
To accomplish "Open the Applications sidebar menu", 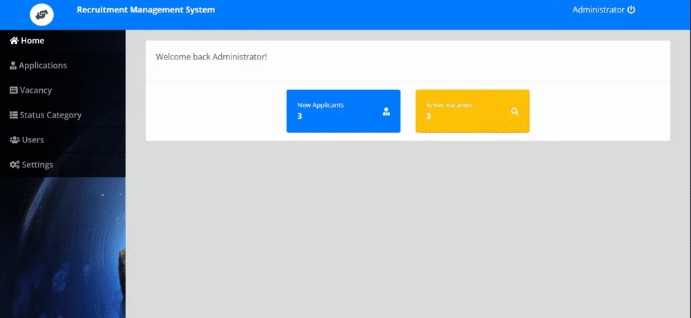I will 63,65.
